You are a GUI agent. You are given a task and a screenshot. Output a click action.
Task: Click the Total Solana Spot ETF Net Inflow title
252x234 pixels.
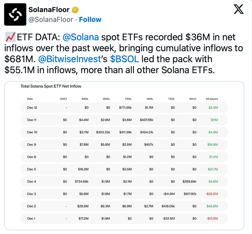tap(51, 86)
